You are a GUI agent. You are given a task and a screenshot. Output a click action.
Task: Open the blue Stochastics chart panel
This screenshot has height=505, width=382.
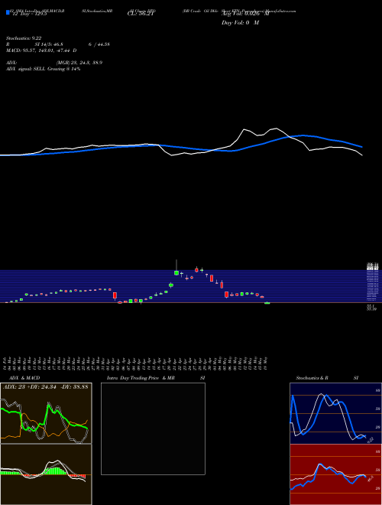pos(335,413)
